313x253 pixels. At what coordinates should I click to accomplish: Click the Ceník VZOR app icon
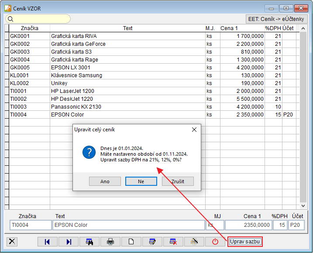coord(8,8)
